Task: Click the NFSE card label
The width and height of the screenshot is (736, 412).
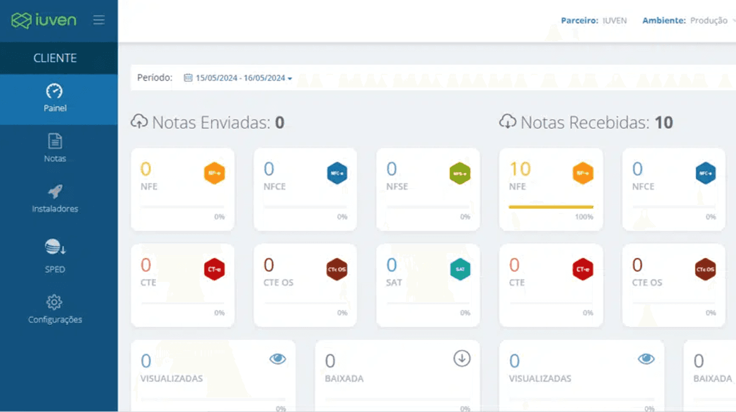Action: click(397, 186)
